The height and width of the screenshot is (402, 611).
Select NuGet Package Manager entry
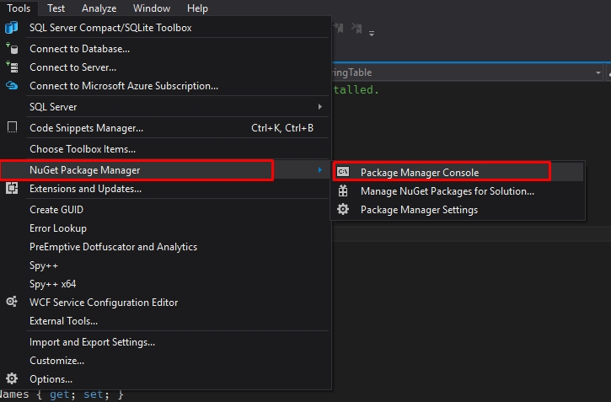point(166,170)
